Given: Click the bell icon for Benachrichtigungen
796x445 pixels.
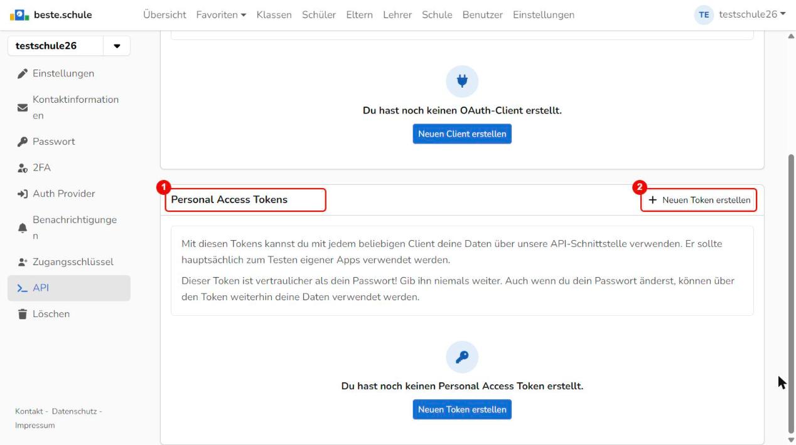Looking at the screenshot, I should click(x=22, y=228).
